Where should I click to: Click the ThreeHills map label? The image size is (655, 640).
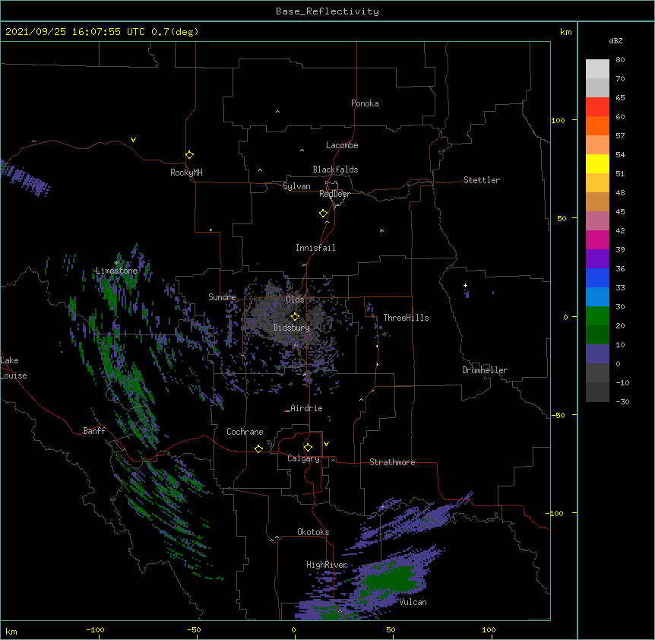406,318
